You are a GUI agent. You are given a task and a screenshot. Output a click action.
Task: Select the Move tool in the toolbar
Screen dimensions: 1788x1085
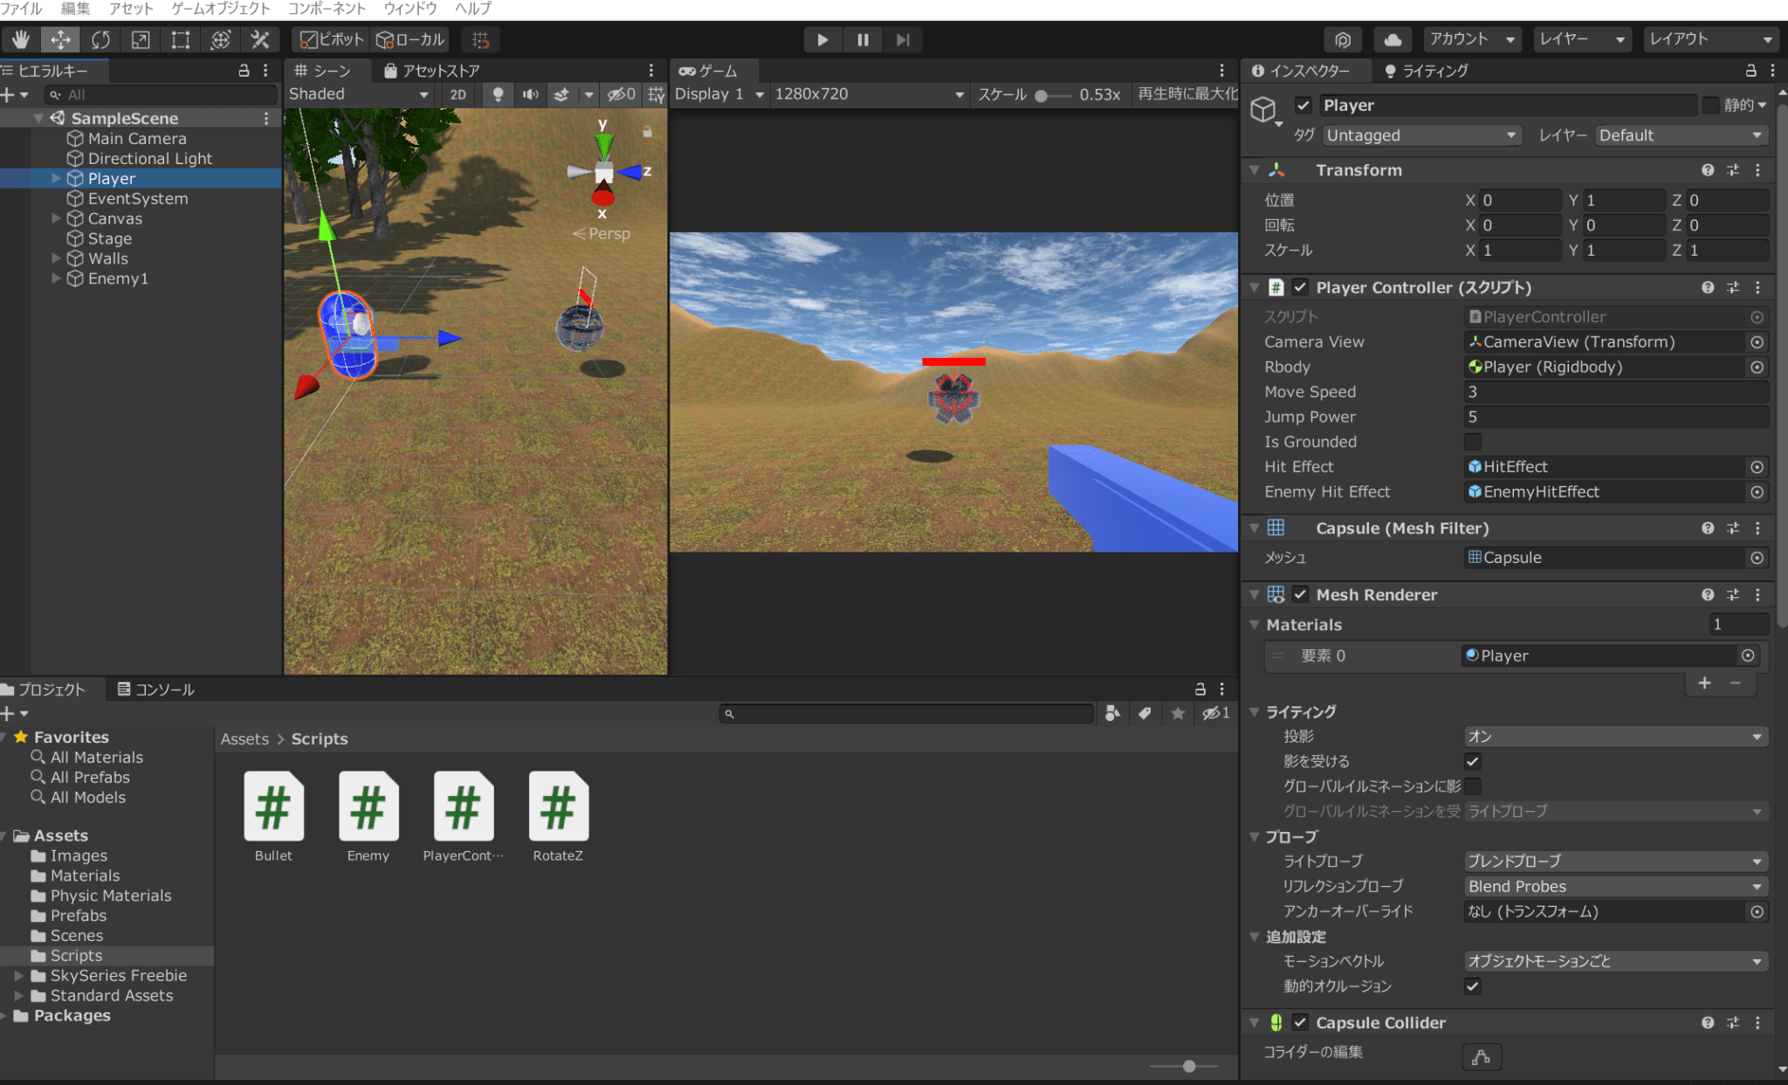tap(59, 39)
